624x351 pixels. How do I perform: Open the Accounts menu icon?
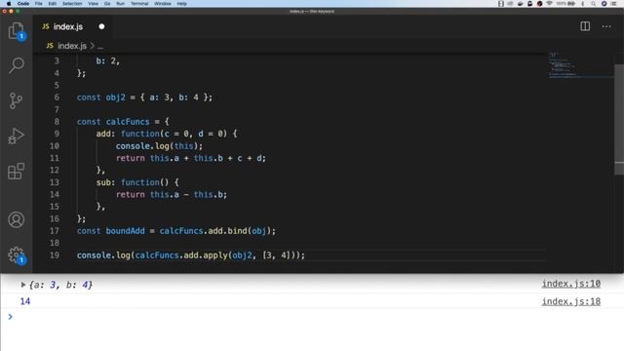click(x=17, y=219)
